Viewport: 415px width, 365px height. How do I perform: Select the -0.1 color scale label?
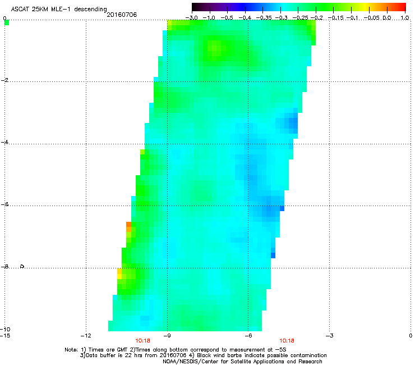pyautogui.click(x=352, y=18)
